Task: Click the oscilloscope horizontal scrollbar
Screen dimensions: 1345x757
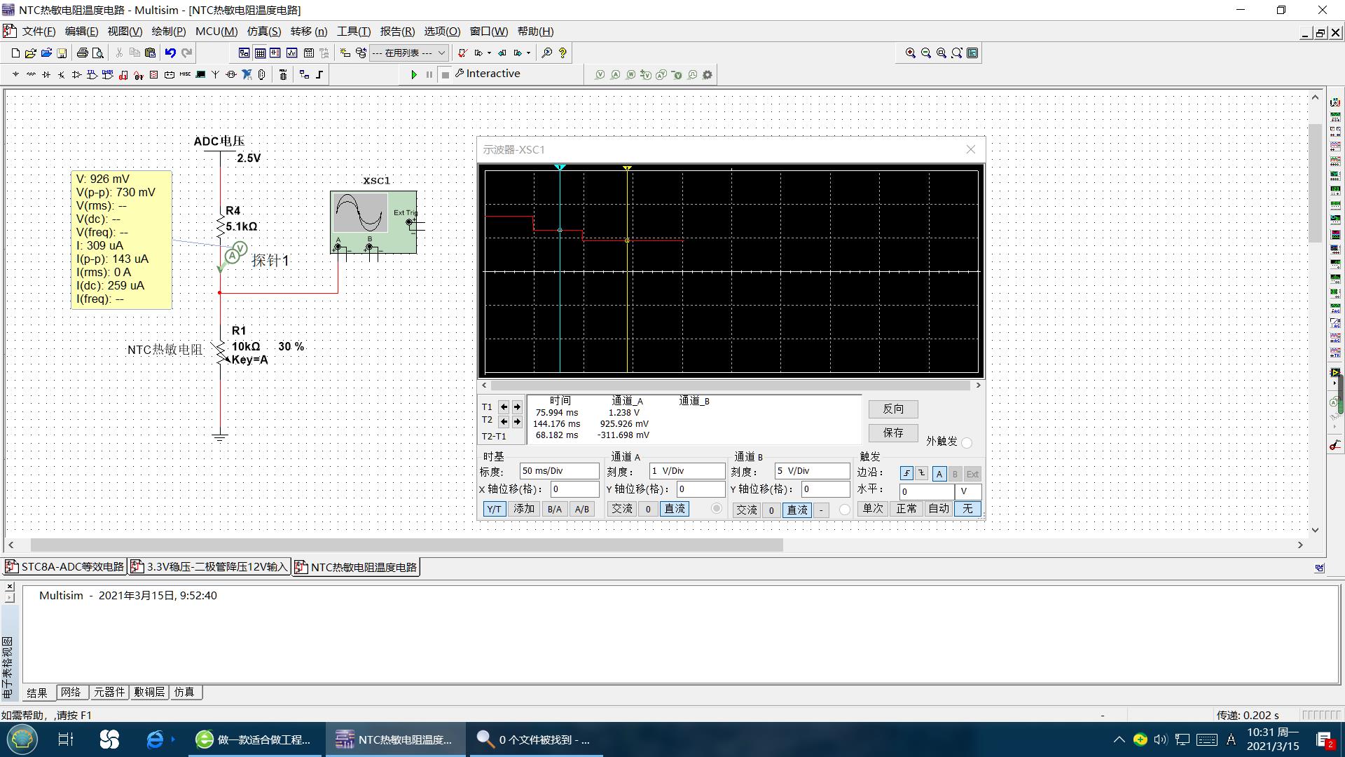Action: pos(731,386)
